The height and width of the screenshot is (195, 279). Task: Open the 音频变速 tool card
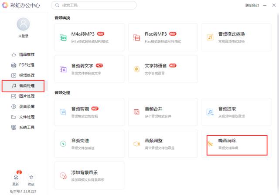click(x=89, y=144)
